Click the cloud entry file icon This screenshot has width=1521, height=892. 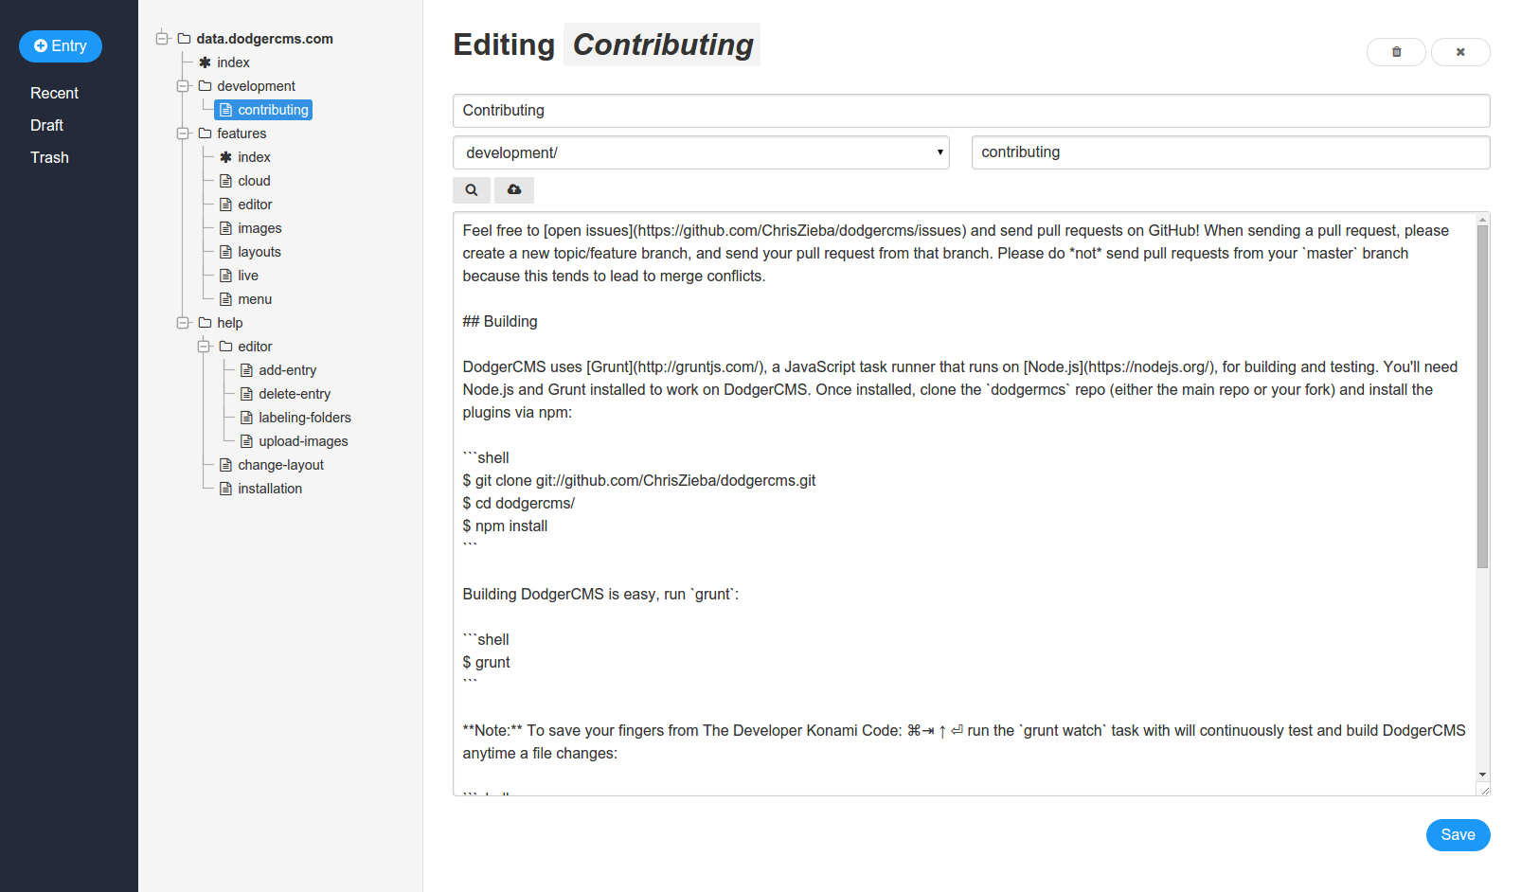click(x=225, y=181)
